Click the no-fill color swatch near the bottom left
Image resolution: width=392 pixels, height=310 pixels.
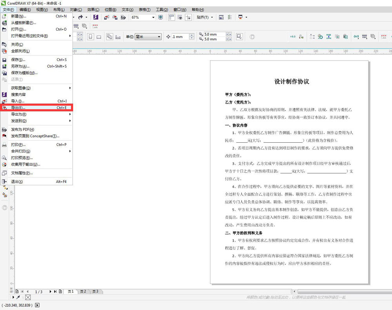27,297
